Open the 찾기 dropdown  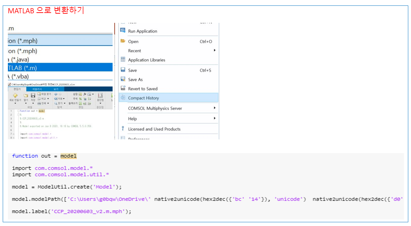tap(60, 103)
